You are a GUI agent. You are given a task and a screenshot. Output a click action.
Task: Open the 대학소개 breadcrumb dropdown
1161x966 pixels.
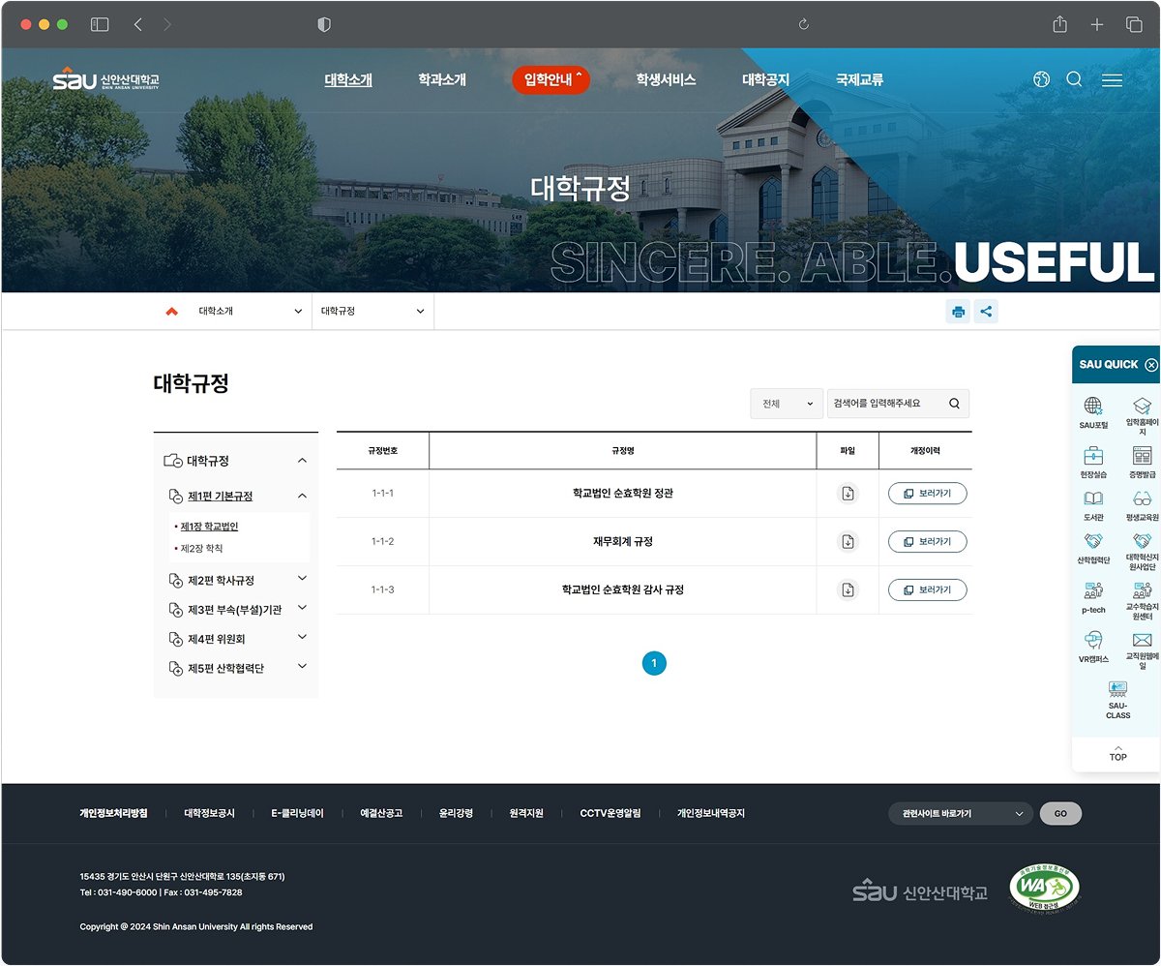point(251,312)
